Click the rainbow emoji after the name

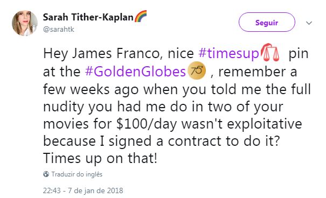[141, 16]
